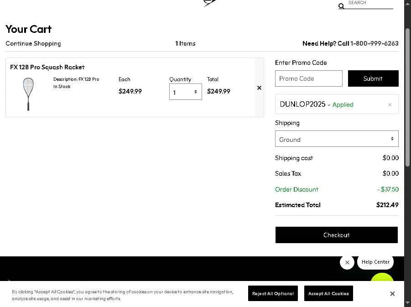Select the Order Discount -$37.50 amount
The height and width of the screenshot is (307, 411).
tap(388, 189)
